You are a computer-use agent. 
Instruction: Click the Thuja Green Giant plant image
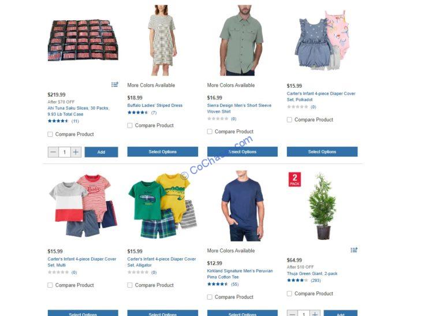pyautogui.click(x=322, y=207)
